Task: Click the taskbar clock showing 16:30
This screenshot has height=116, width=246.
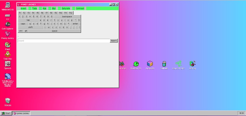Action: coord(241,113)
